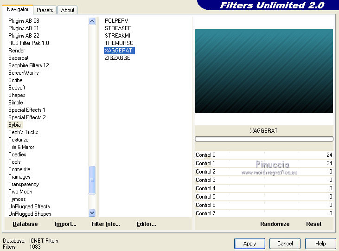Open Filter Info...

pyautogui.click(x=106, y=224)
